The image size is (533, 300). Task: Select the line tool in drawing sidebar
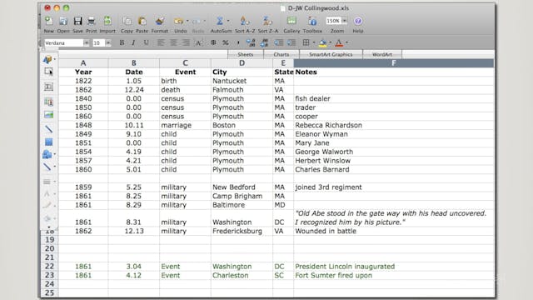point(48,129)
